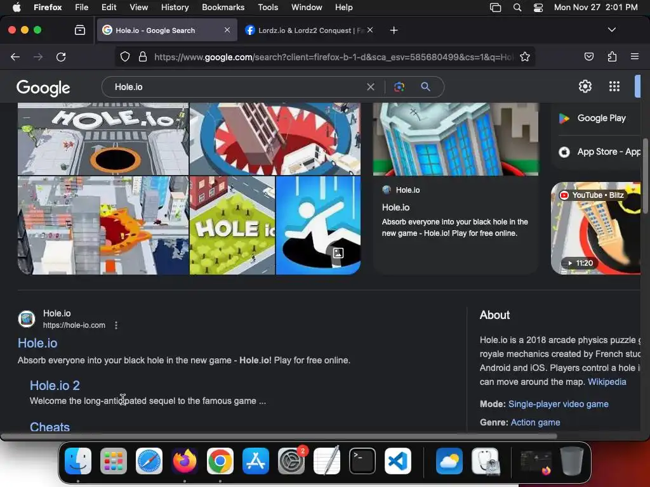Open Terminal from the dock
Image resolution: width=650 pixels, height=487 pixels.
coord(362,461)
